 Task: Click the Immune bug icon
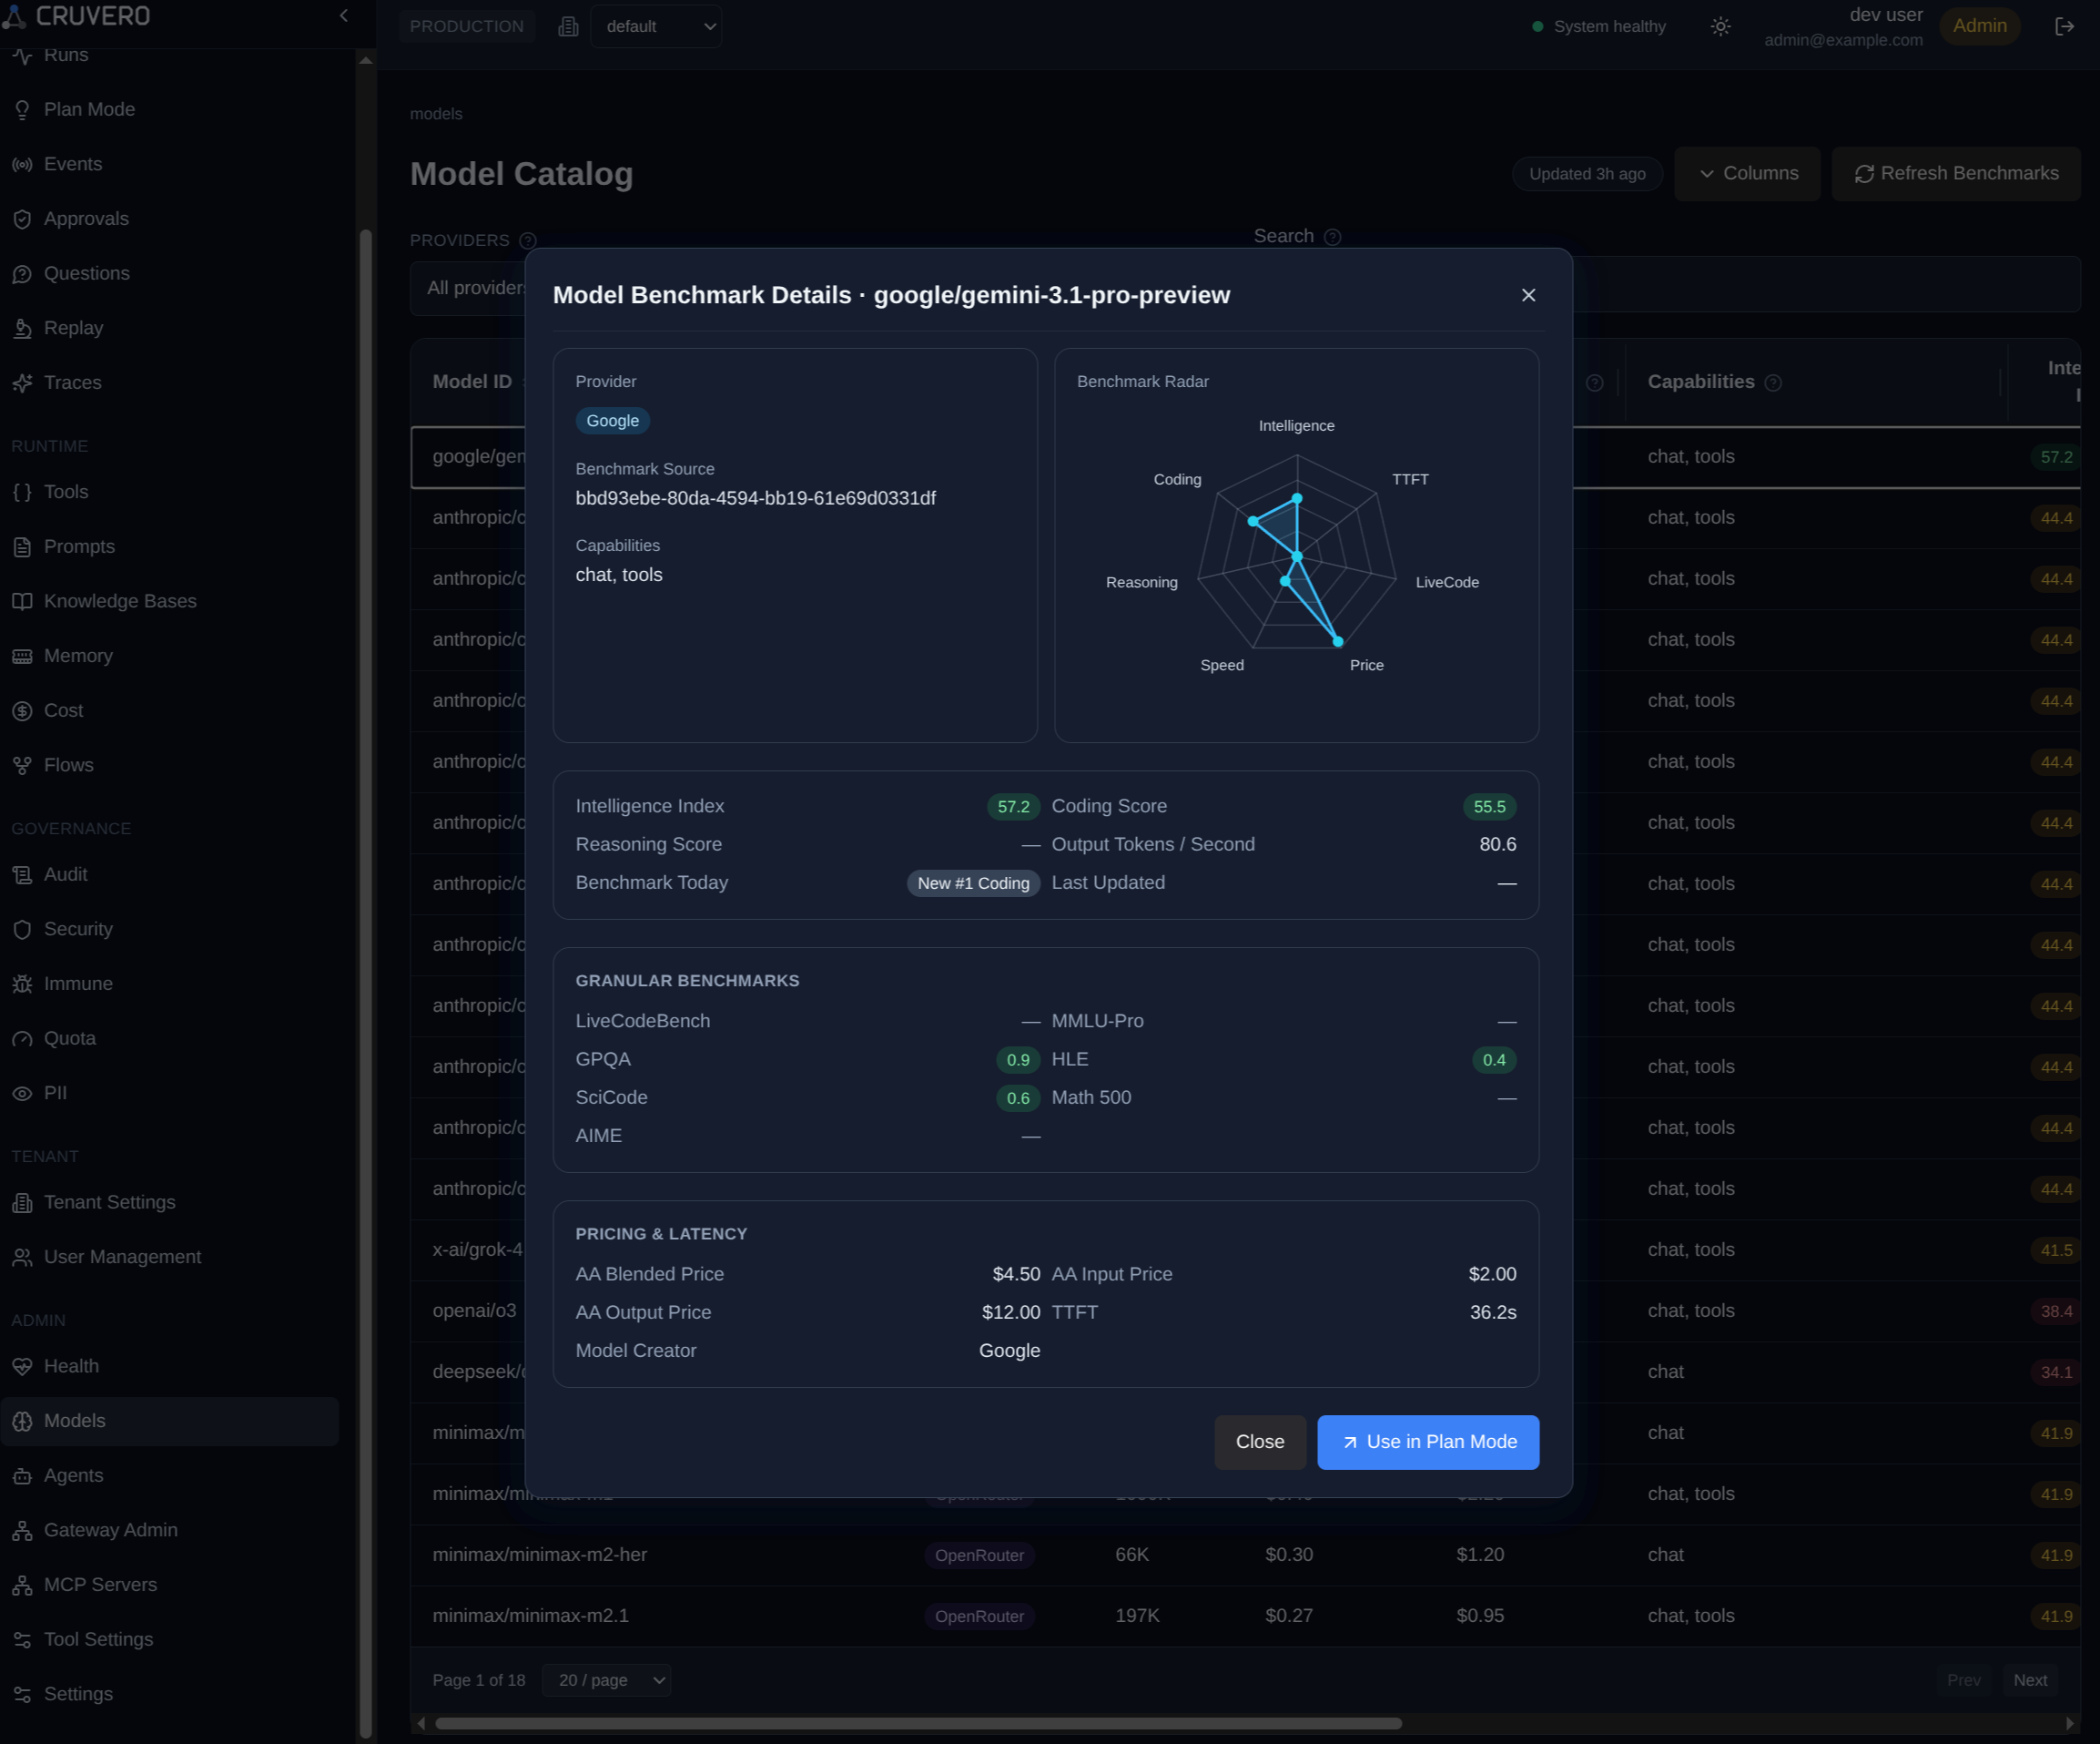pos(22,984)
